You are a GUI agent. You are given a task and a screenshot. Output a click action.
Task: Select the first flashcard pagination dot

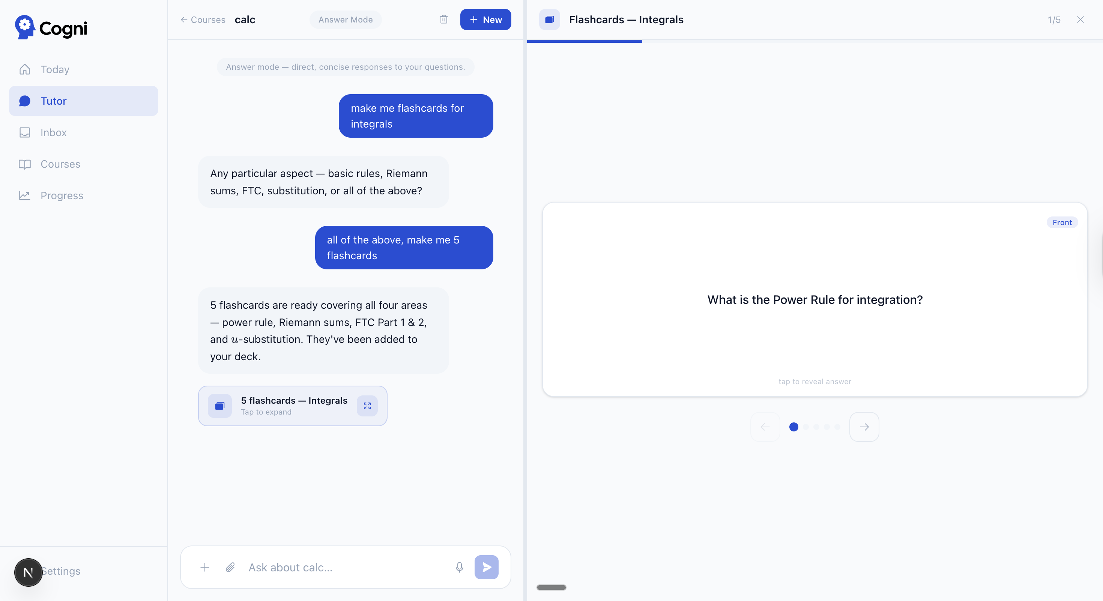(794, 427)
